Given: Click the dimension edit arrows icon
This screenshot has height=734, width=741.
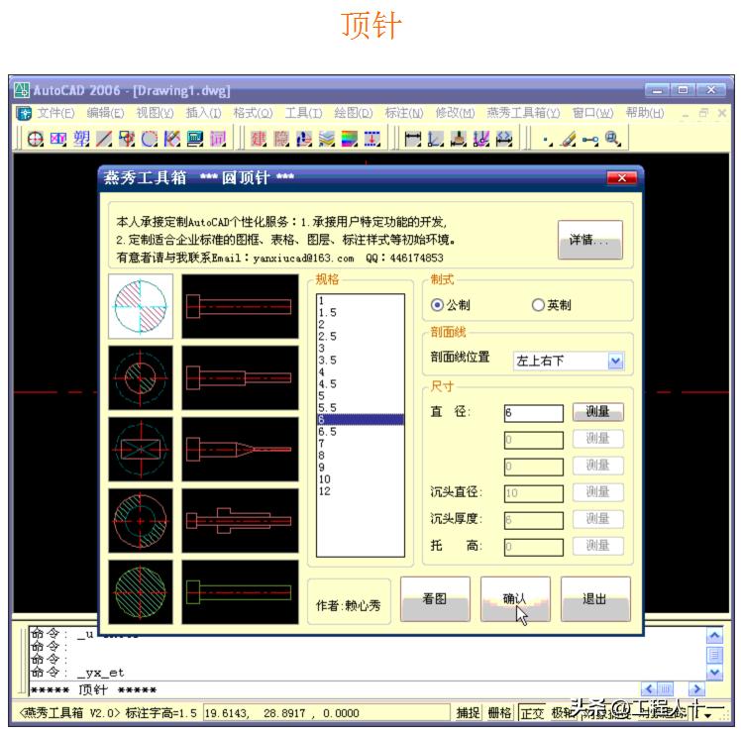Looking at the screenshot, I should [504, 139].
